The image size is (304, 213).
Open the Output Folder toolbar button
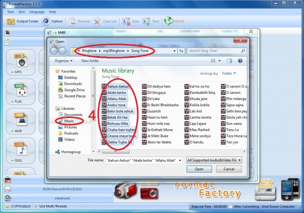click(x=23, y=21)
